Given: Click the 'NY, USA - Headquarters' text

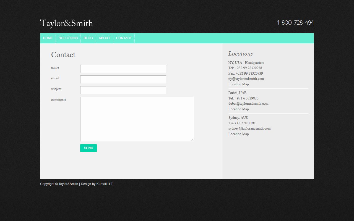Looking at the screenshot, I should 246,63.
